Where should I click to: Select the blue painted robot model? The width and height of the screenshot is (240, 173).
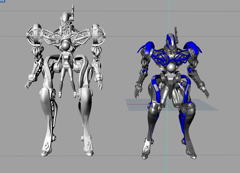pyautogui.click(x=172, y=93)
